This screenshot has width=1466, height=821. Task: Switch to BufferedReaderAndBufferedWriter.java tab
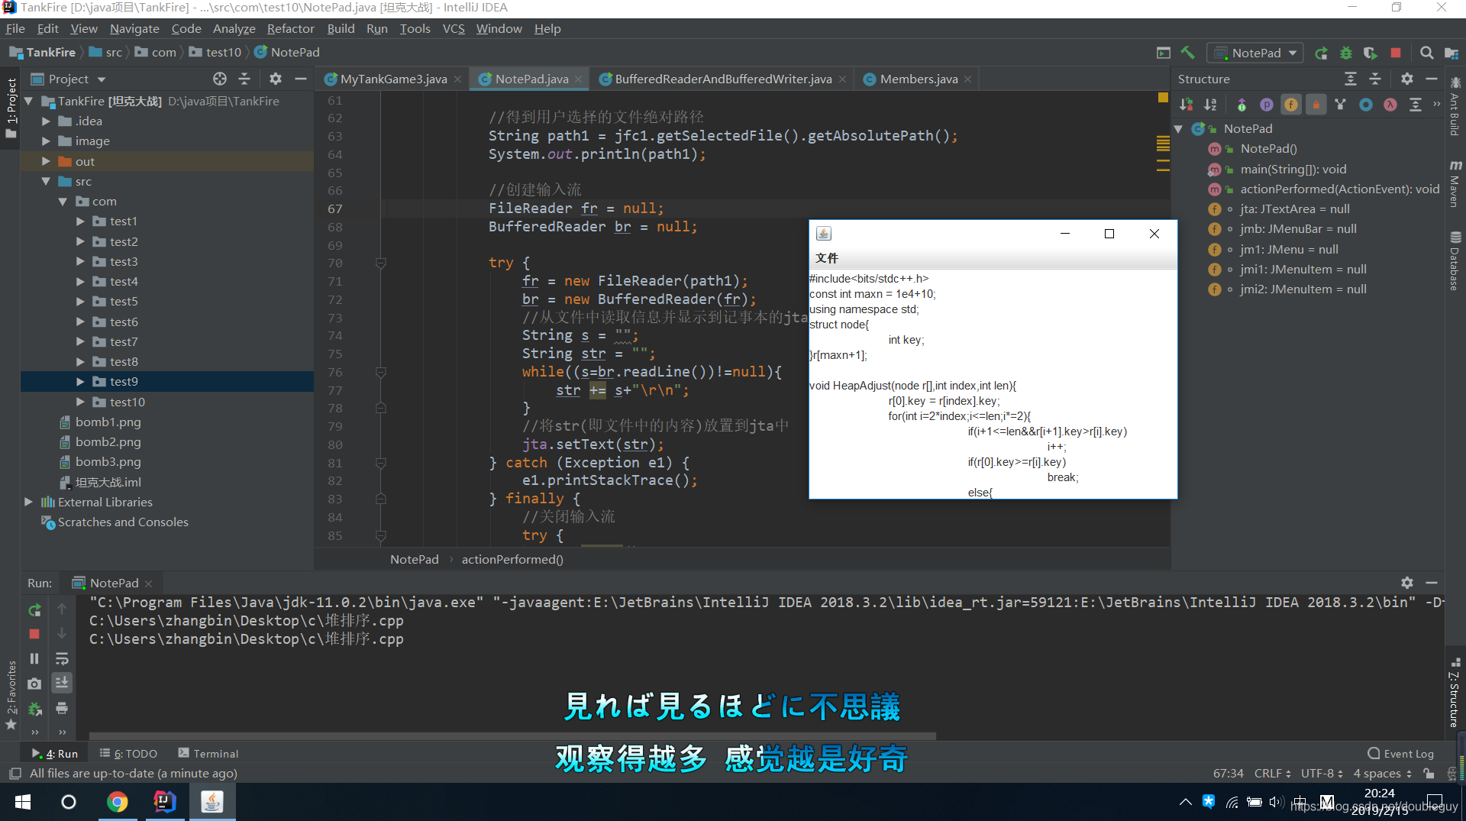tap(723, 79)
